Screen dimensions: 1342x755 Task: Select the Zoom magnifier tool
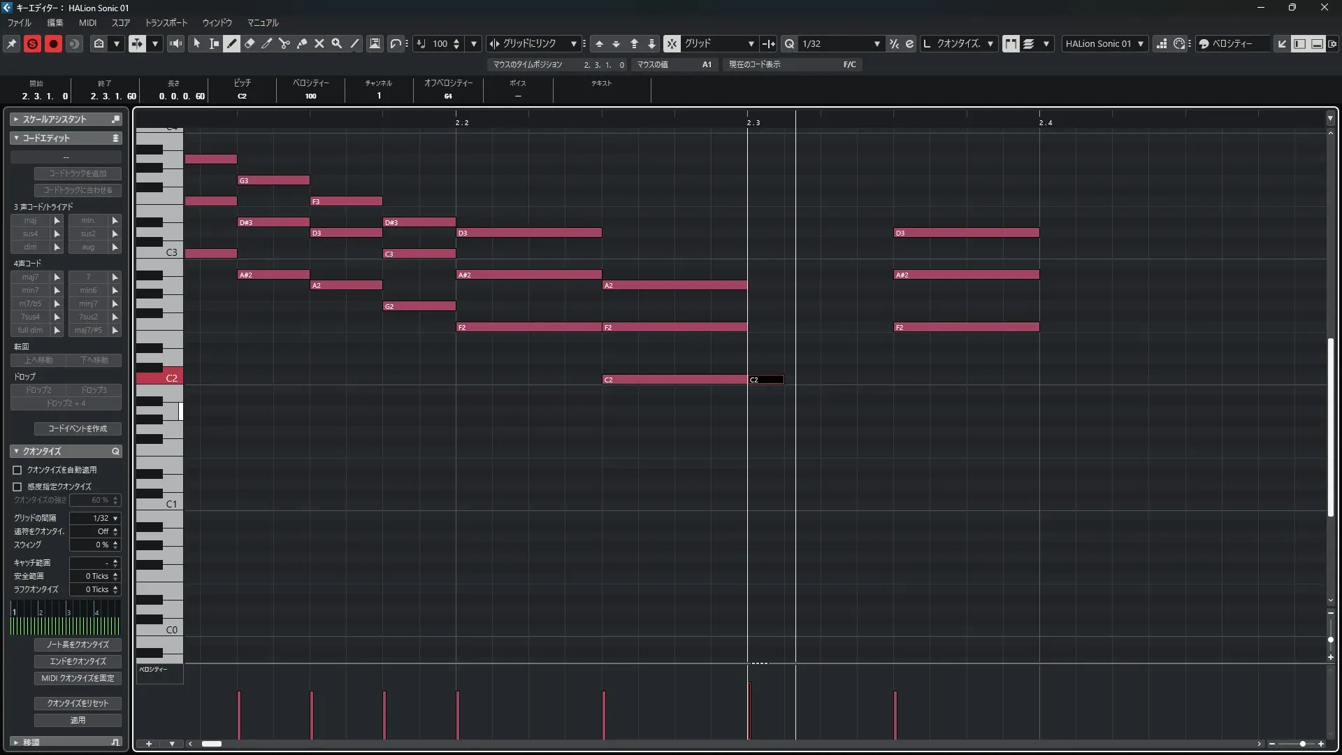pyautogui.click(x=337, y=43)
